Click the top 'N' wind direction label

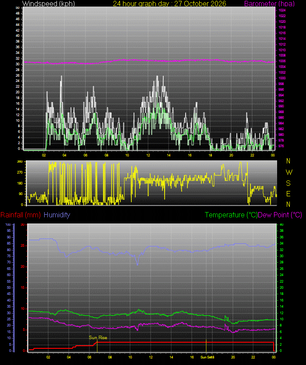[x=288, y=161]
